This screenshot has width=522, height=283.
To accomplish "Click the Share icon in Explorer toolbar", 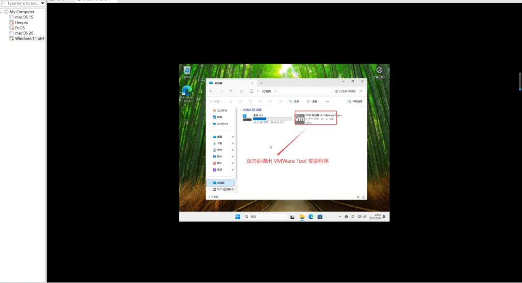I will pos(270,101).
